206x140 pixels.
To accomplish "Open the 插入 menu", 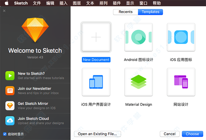I will (x=64, y=3).
